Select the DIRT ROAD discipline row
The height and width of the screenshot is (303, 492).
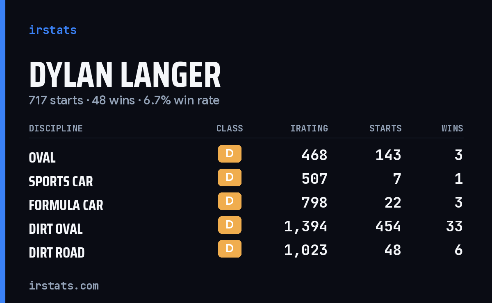pyautogui.click(x=246, y=250)
